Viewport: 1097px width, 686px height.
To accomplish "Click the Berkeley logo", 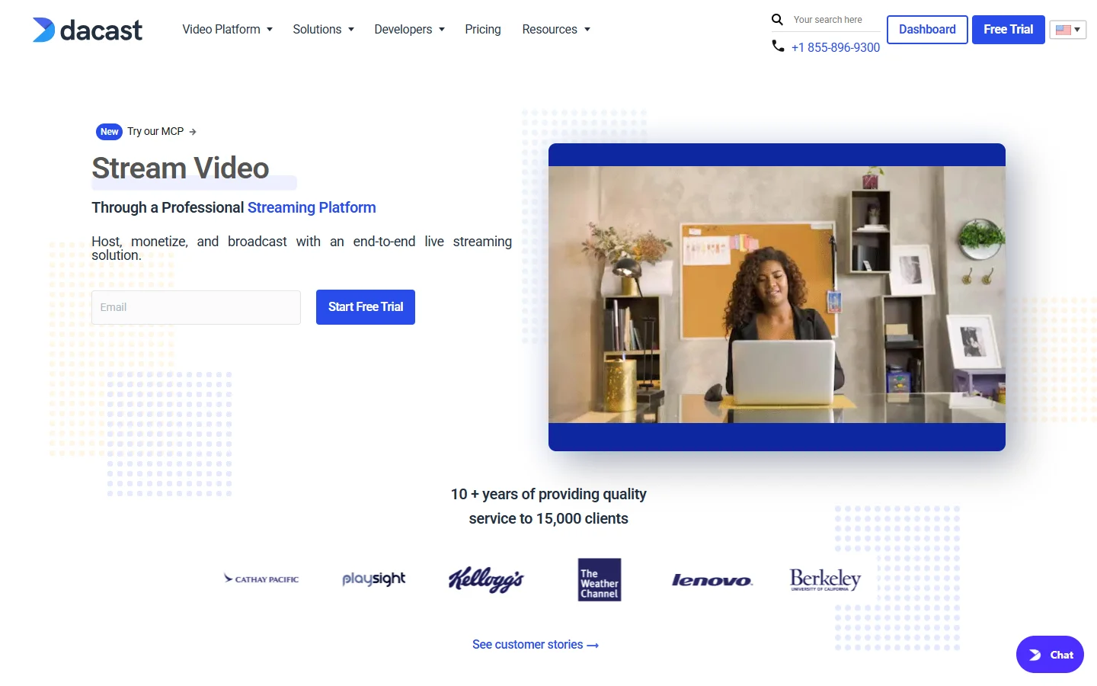I will pyautogui.click(x=825, y=580).
